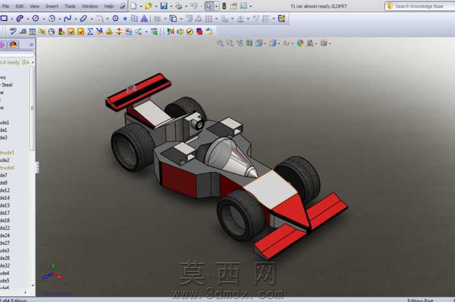The image size is (455, 302).
Task: Open the Edit menu
Action: [19, 6]
